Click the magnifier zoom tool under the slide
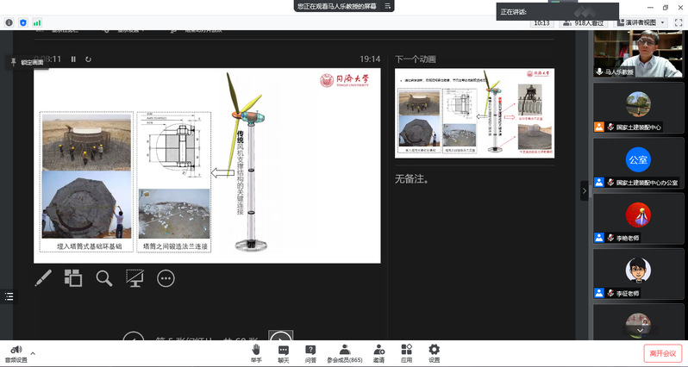 (104, 278)
